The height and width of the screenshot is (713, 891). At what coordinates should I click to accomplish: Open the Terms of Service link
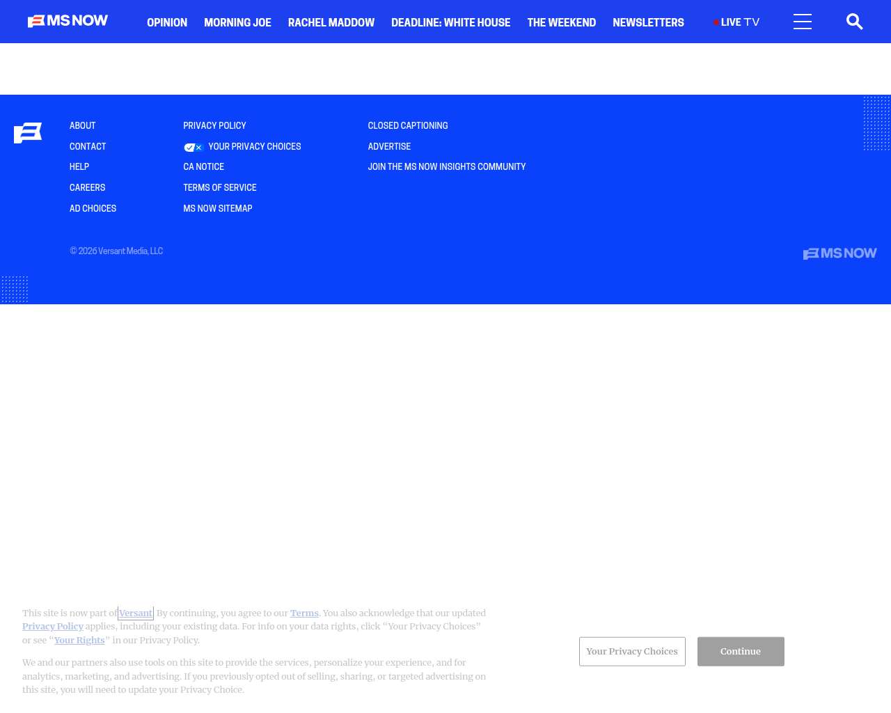tap(220, 188)
